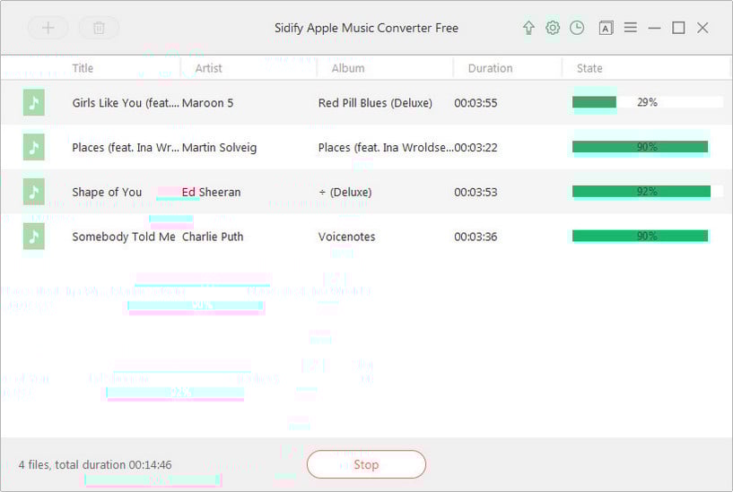Click the 'Sidify Apple Music Converter Free' title
Image resolution: width=733 pixels, height=492 pixels.
click(366, 28)
